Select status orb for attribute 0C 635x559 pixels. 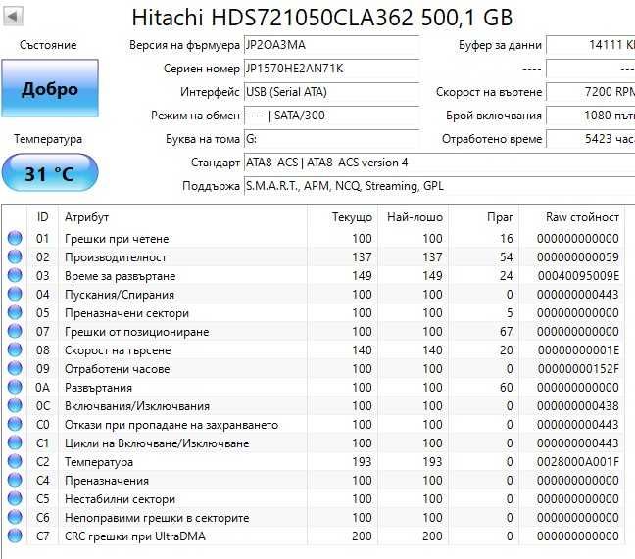[x=15, y=405]
